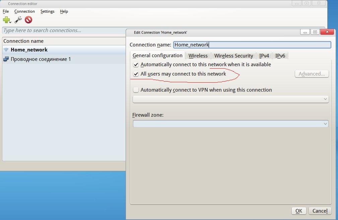Image resolution: width=338 pixels, height=220 pixels.
Task: Select the Проводное соединение 1 row
Action: (x=64, y=59)
